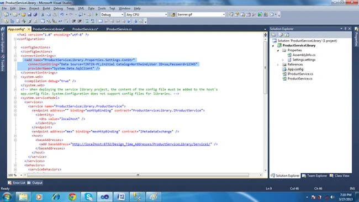This screenshot has height=202, width=359.
Task: Click the editor vertical scrollbar thumb
Action: (x=265, y=67)
